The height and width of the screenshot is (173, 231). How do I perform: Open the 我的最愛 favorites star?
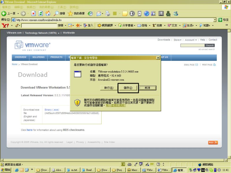point(76,14)
